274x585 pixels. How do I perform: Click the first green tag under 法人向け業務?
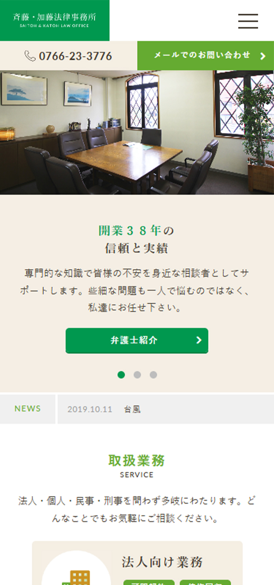pos(149,582)
